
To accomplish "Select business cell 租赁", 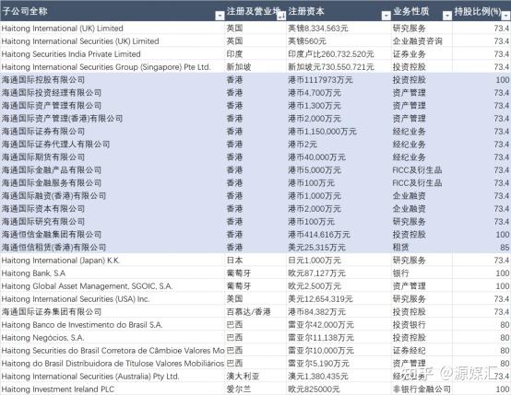I will pyautogui.click(x=422, y=248).
